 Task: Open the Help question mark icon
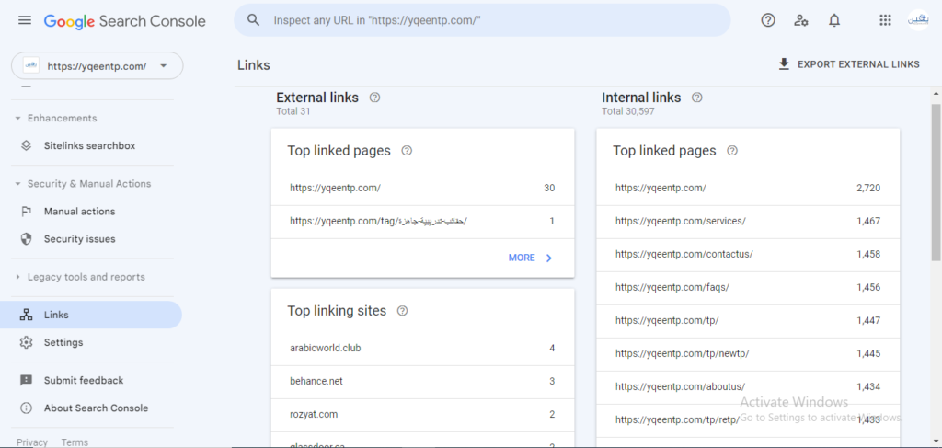click(x=768, y=20)
